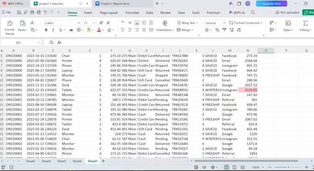Select the highlighted cell 3129.85
This screenshot has width=314, height=171.
[248, 90]
